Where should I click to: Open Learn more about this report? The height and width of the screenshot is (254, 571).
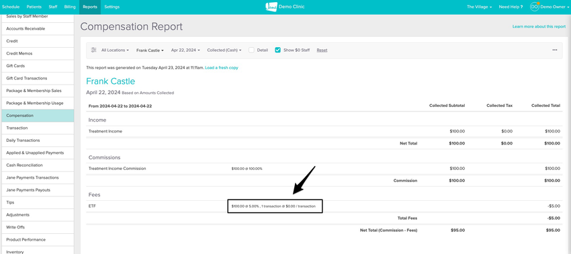click(539, 27)
